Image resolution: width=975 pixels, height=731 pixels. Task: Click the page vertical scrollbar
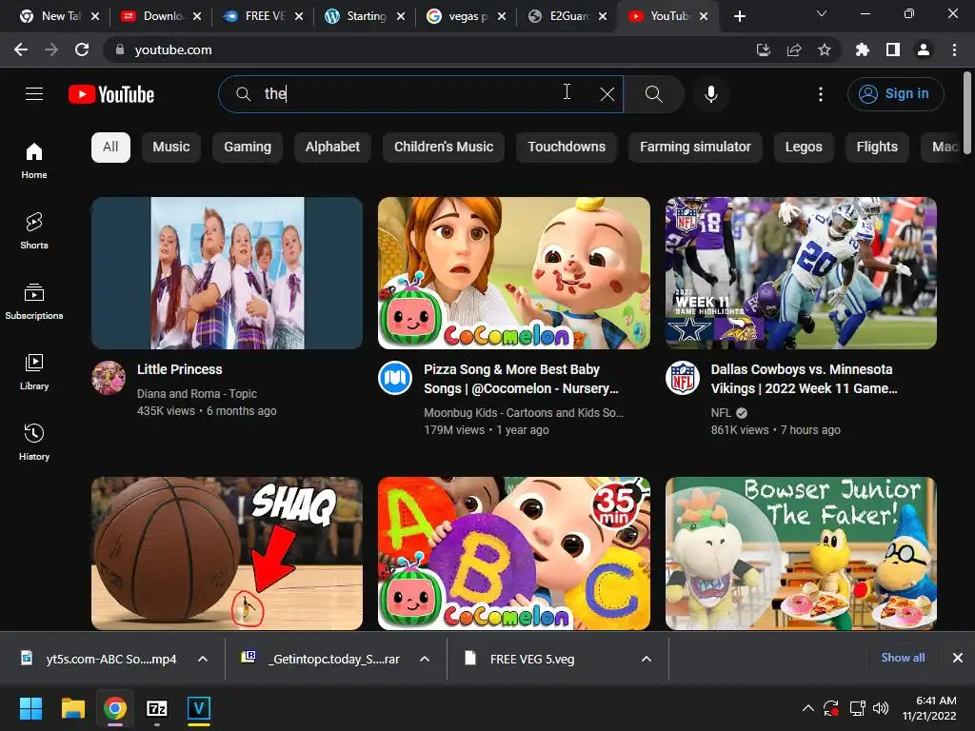[x=967, y=112]
